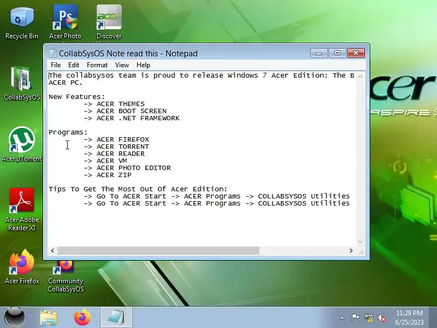Image resolution: width=437 pixels, height=328 pixels.
Task: Open the View menu
Action: click(122, 65)
